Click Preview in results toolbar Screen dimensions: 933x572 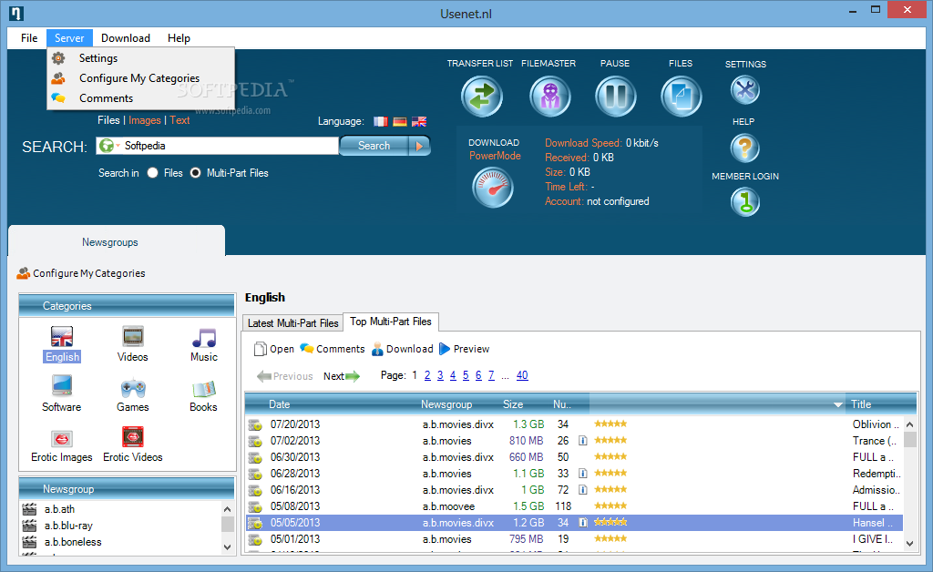(464, 349)
